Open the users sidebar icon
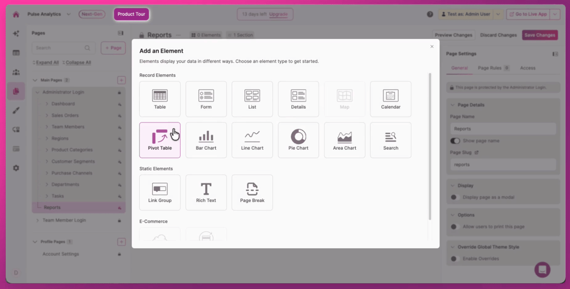Viewport: 570px width, 289px height. click(16, 72)
